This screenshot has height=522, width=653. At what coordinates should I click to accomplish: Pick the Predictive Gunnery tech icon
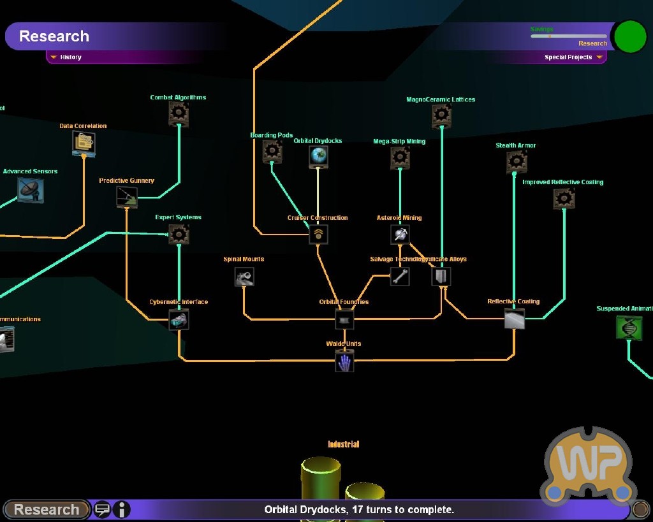127,198
